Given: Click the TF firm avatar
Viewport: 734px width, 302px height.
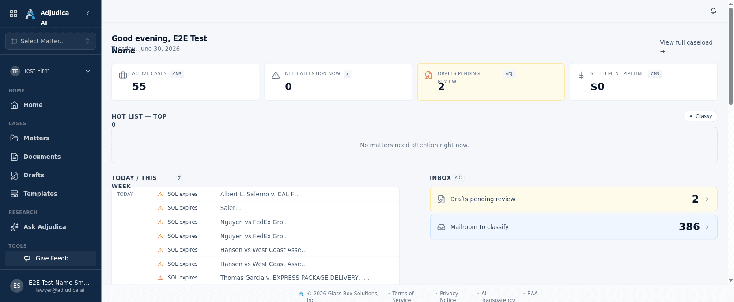Looking at the screenshot, I should pos(15,71).
